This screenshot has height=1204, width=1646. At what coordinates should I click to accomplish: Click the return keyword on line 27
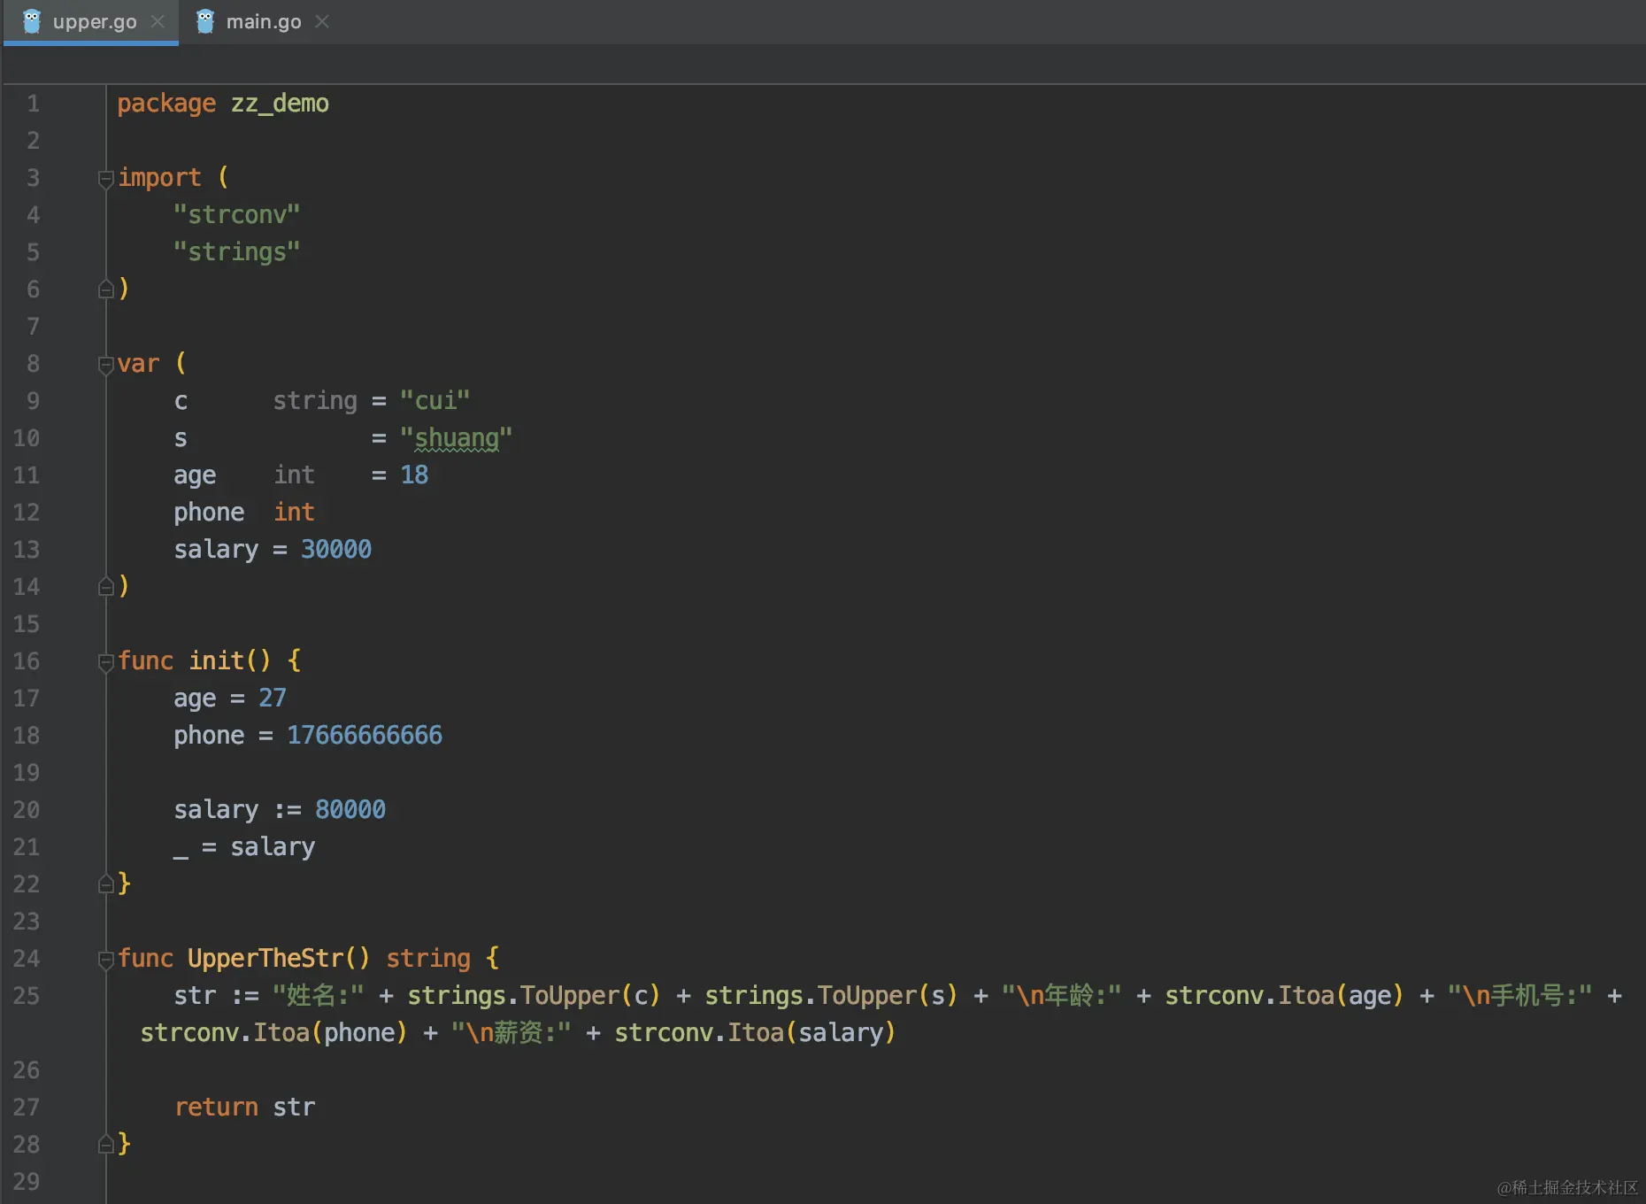click(x=216, y=1108)
